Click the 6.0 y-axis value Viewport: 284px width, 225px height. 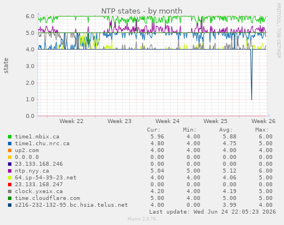point(30,17)
